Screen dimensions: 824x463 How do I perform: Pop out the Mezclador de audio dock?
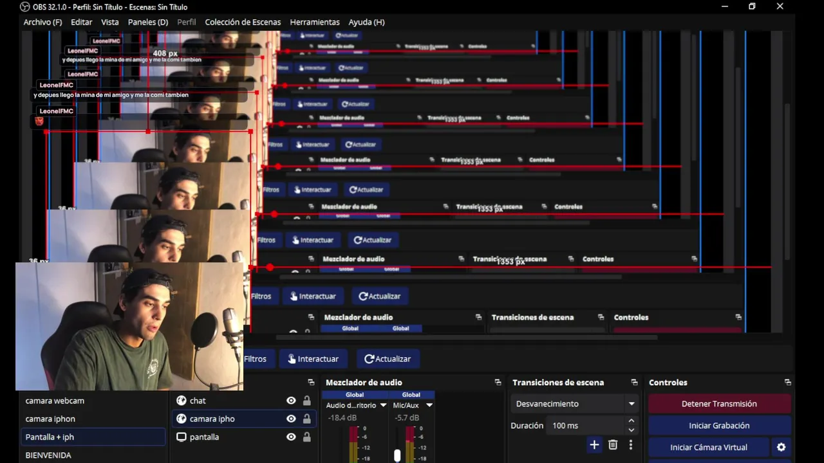coord(498,383)
